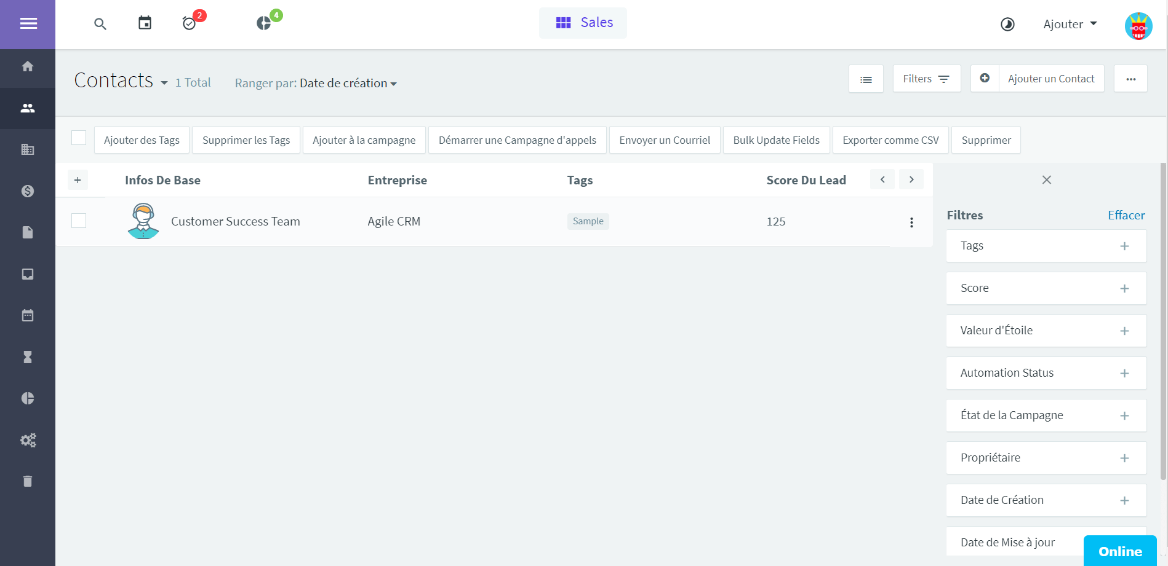Viewport: 1168px width, 566px height.
Task: Click Envoyer un Courriel
Action: [665, 140]
